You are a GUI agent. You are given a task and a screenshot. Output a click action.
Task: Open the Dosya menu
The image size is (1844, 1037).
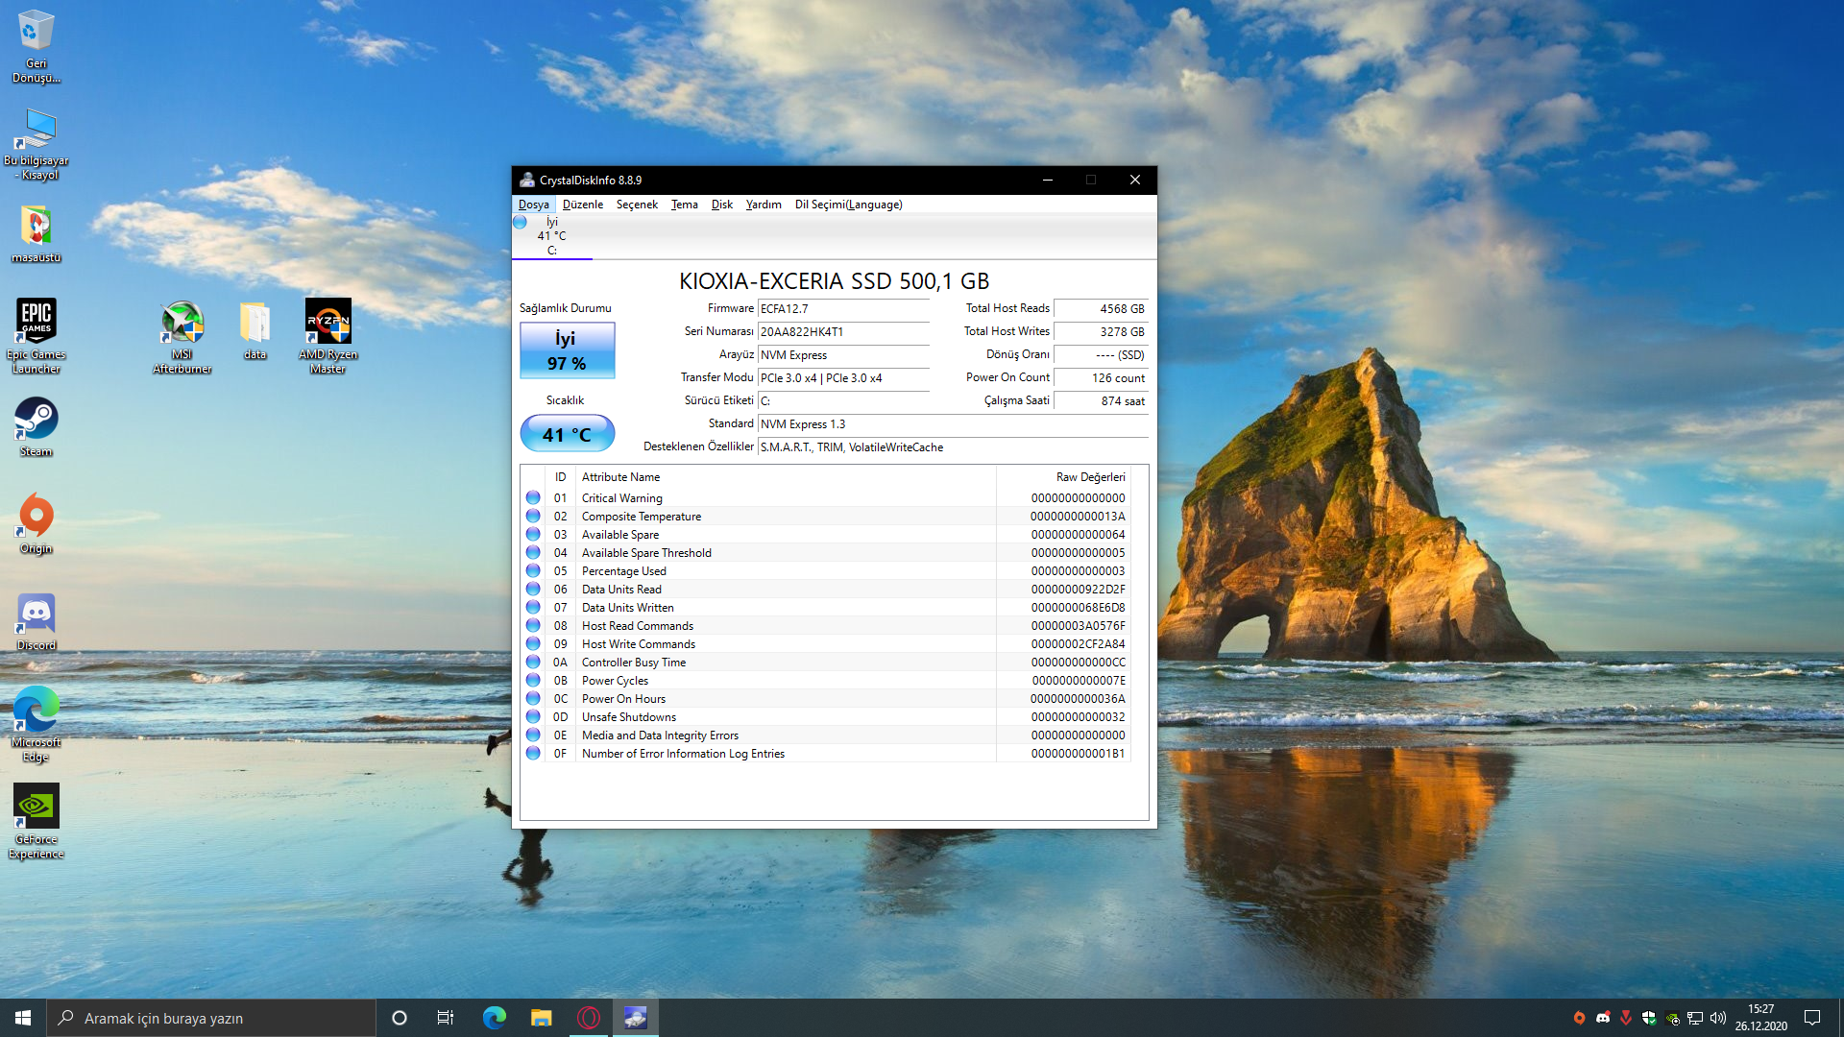[x=533, y=205]
